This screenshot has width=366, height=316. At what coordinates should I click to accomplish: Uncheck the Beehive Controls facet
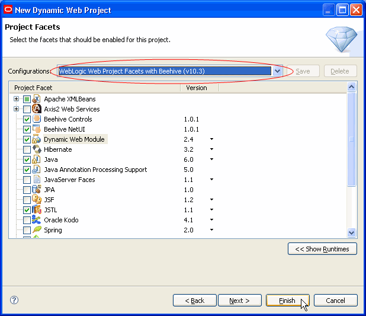pos(27,119)
